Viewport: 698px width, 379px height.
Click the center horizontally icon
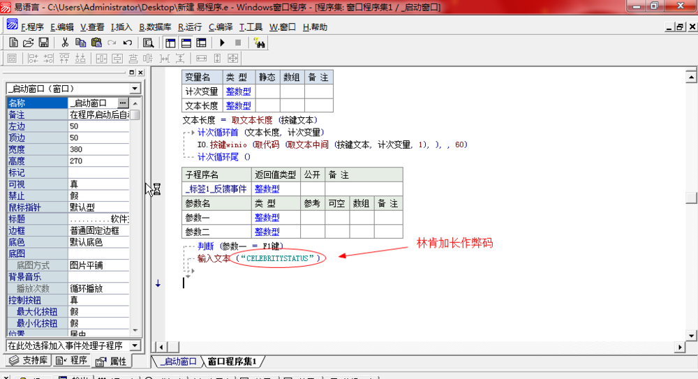101,59
